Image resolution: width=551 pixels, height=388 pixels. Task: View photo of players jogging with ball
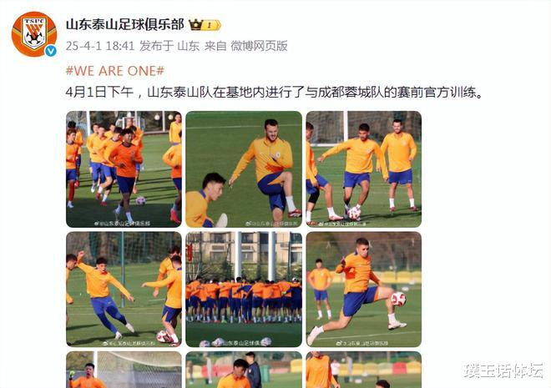(x=124, y=169)
